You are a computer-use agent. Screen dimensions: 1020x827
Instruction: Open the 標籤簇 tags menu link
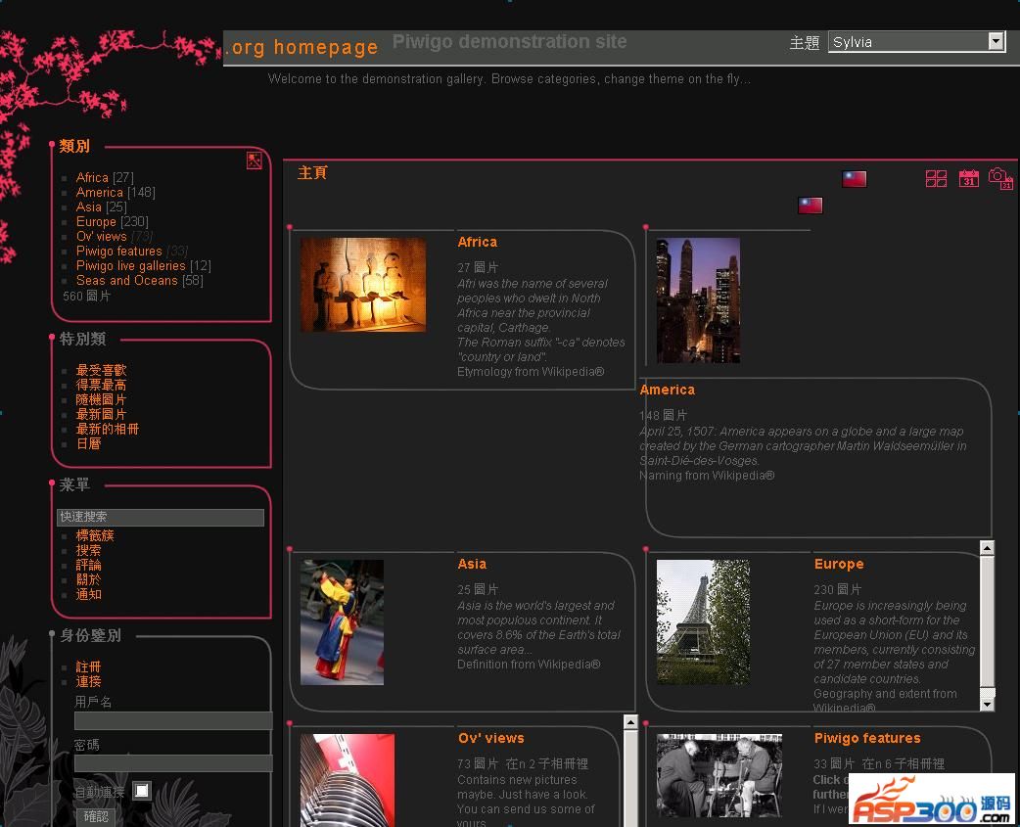pyautogui.click(x=96, y=536)
